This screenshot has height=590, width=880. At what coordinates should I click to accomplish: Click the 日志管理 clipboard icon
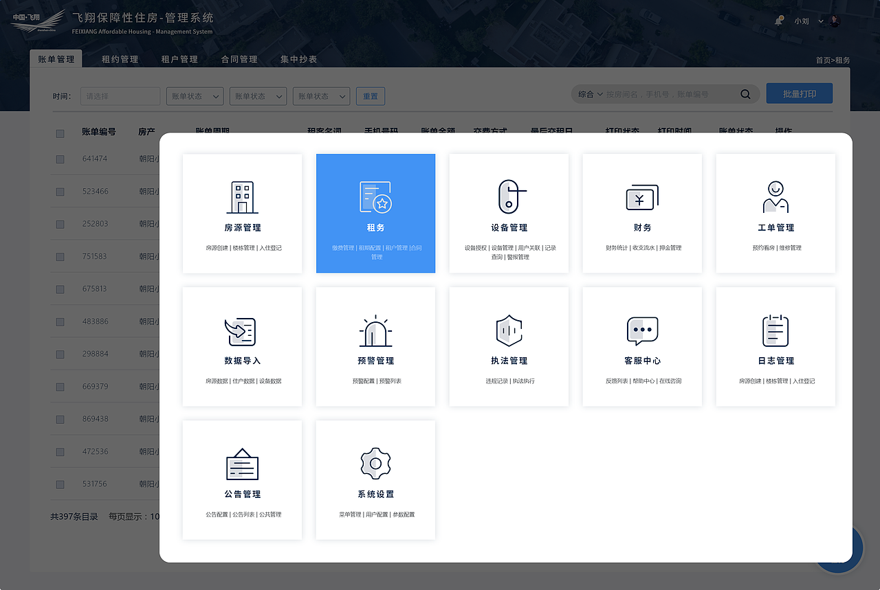tap(775, 330)
